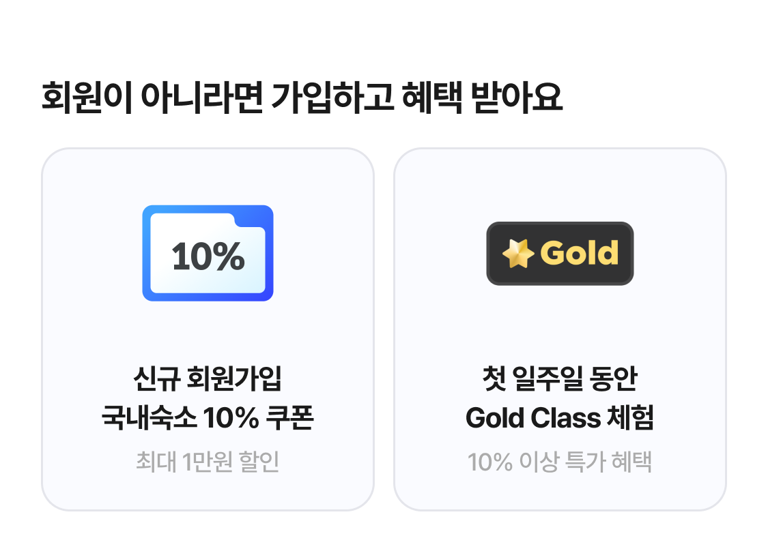Click the "Gold" lettering in the badge
The height and width of the screenshot is (536, 768).
click(x=579, y=254)
